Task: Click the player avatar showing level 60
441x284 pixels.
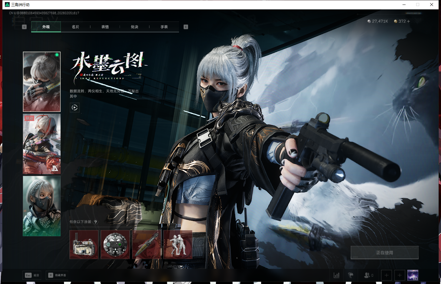Action: point(413,275)
